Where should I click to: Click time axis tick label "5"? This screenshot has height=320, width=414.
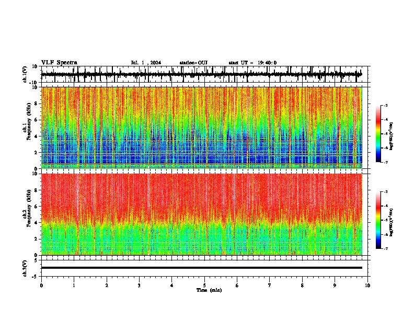(x=204, y=285)
